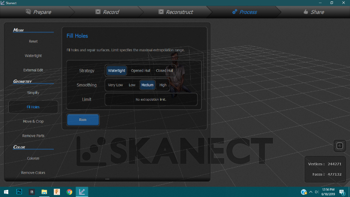Click the Prepare tab icon
Screen dimensions: 350x197
pyautogui.click(x=28, y=12)
